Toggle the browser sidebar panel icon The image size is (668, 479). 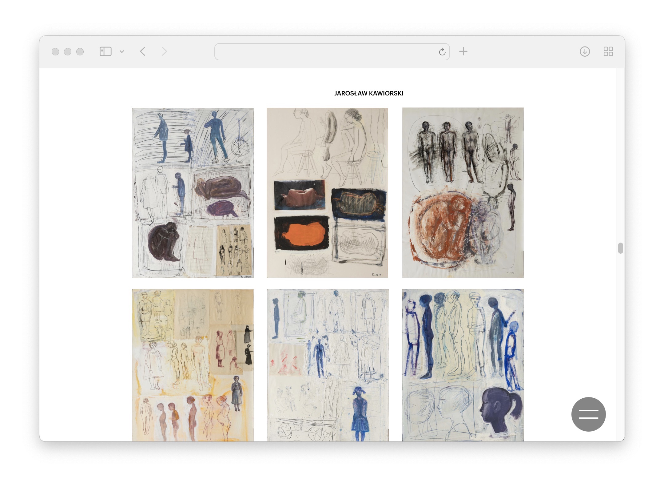coord(105,51)
